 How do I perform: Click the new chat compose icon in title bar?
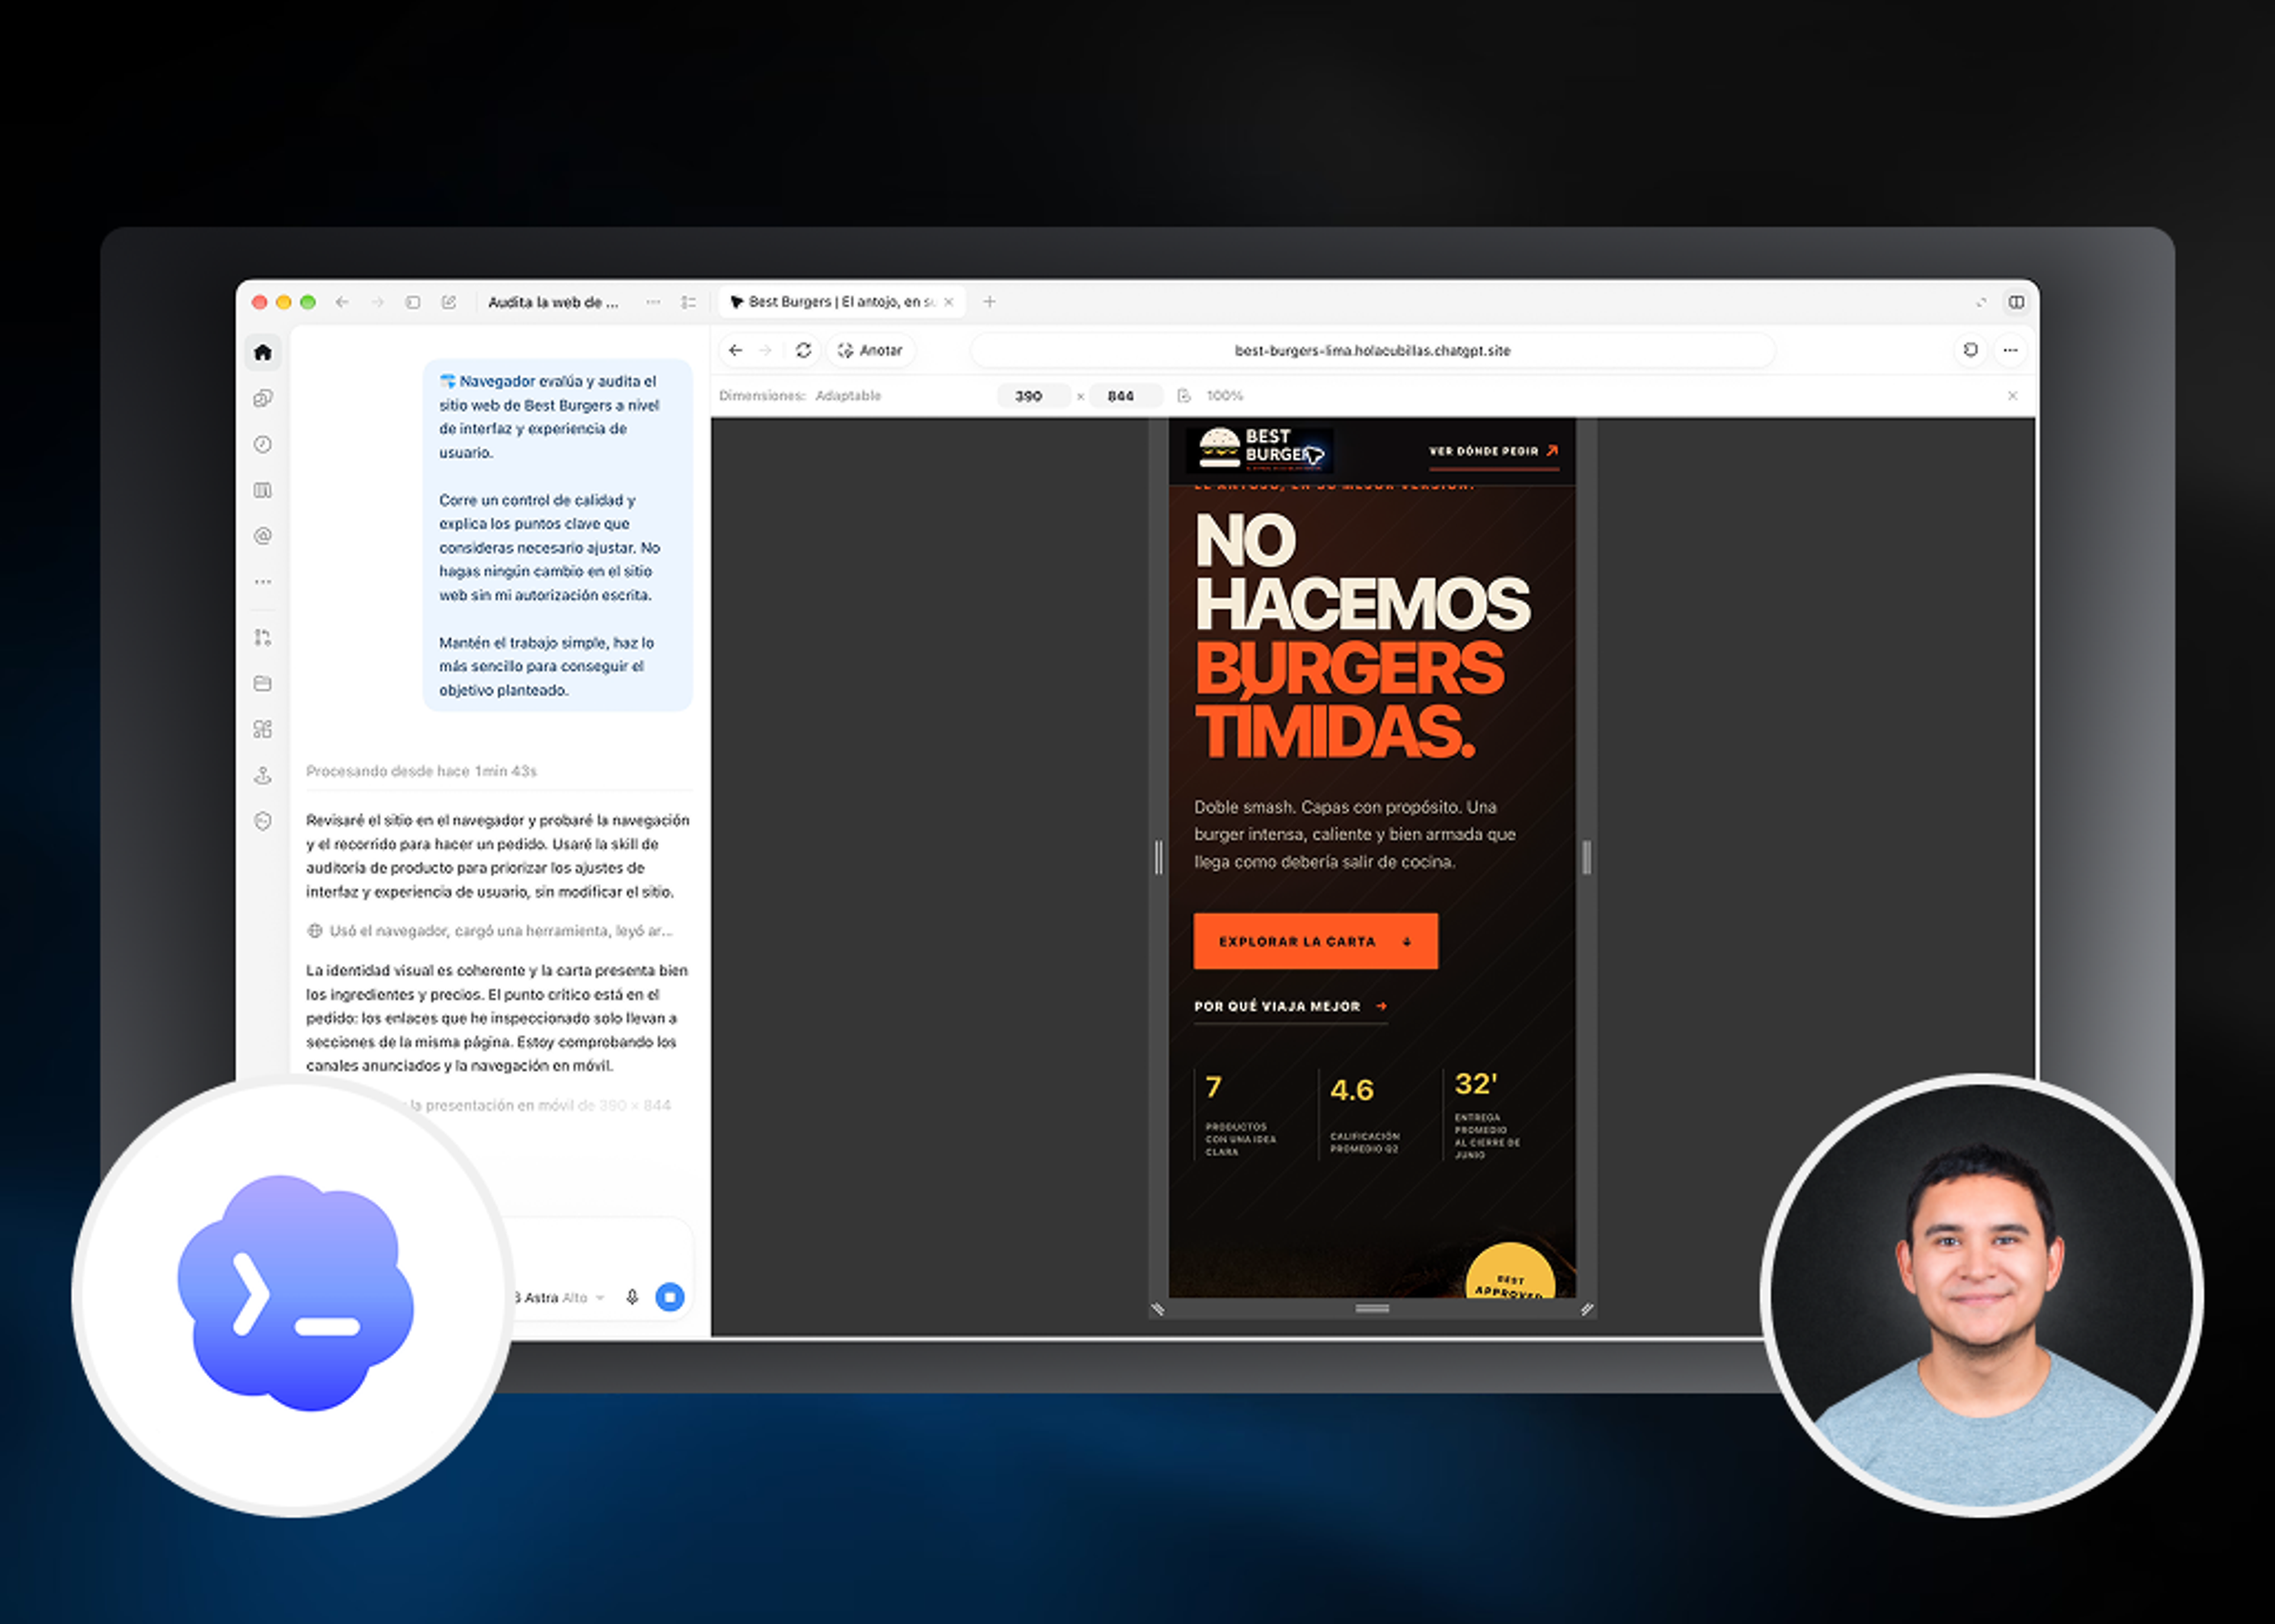(449, 302)
